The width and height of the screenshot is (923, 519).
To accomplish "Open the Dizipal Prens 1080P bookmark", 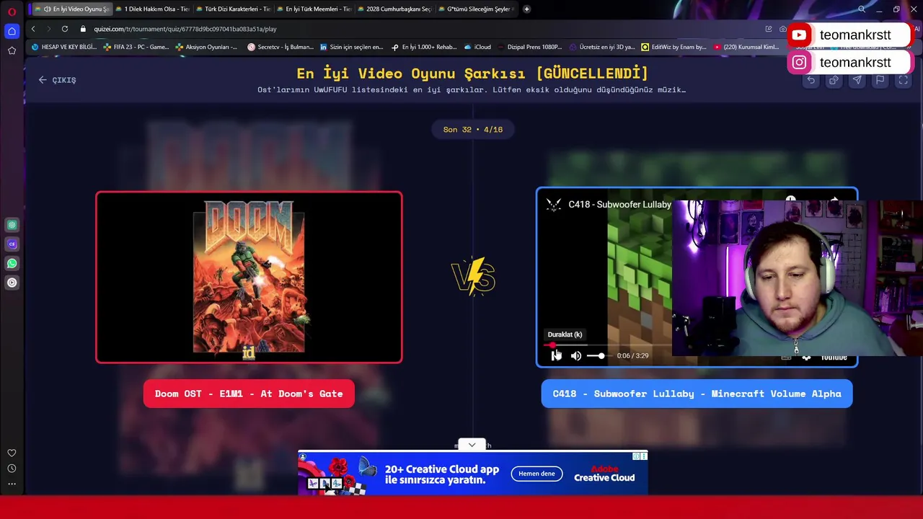I will (530, 47).
